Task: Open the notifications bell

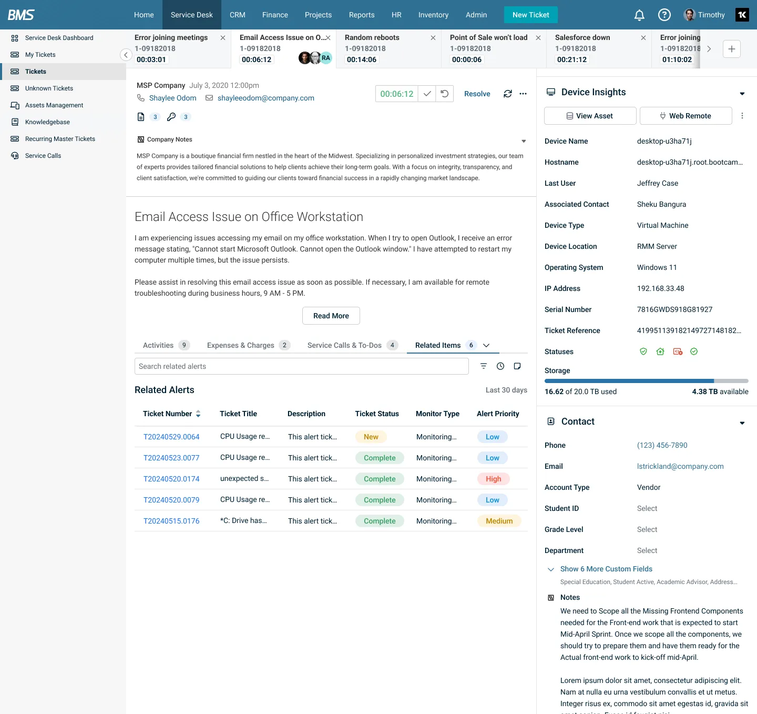Action: click(639, 15)
